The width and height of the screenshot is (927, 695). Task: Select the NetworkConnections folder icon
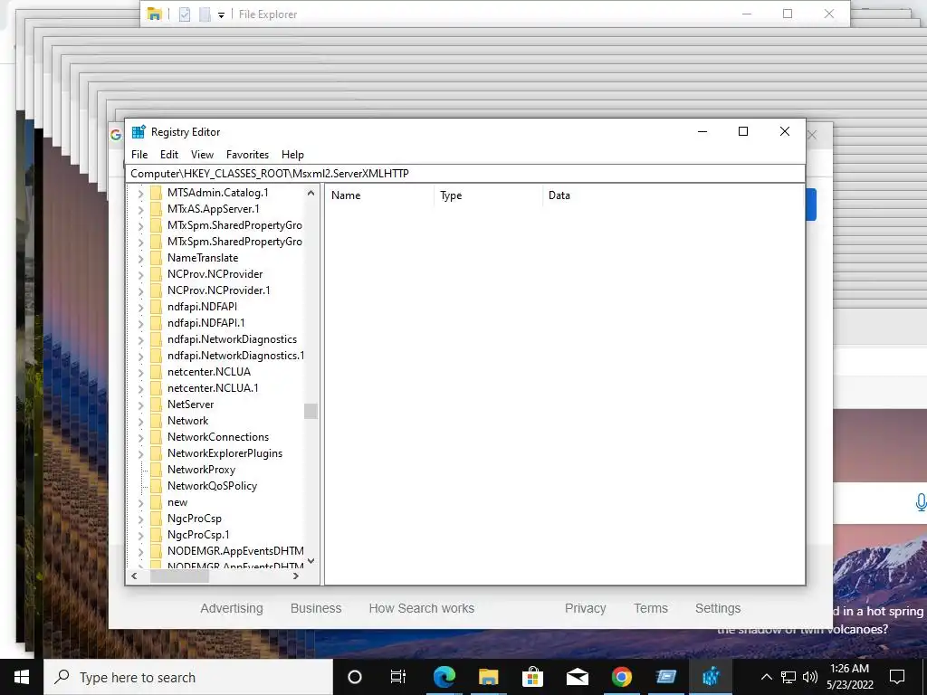point(156,437)
